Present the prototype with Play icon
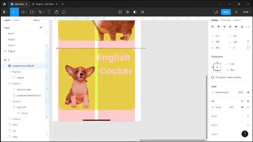Viewport: 253px width, 142px height. [236, 12]
